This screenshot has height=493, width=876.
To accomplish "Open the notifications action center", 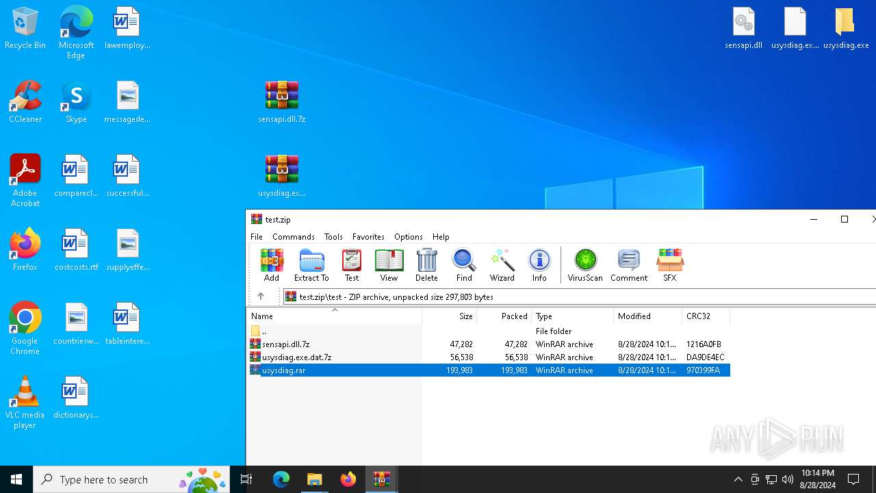I will (x=853, y=479).
